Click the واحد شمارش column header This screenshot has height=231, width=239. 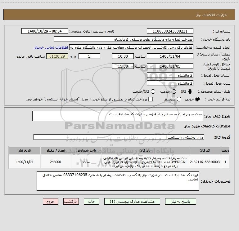86,150
